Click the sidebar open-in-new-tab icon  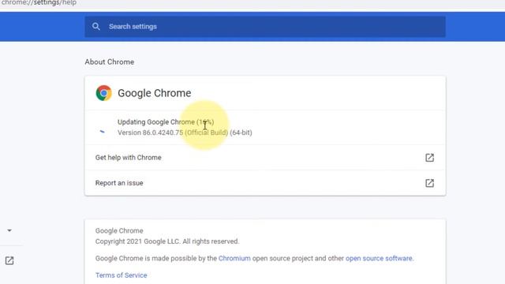[9, 260]
